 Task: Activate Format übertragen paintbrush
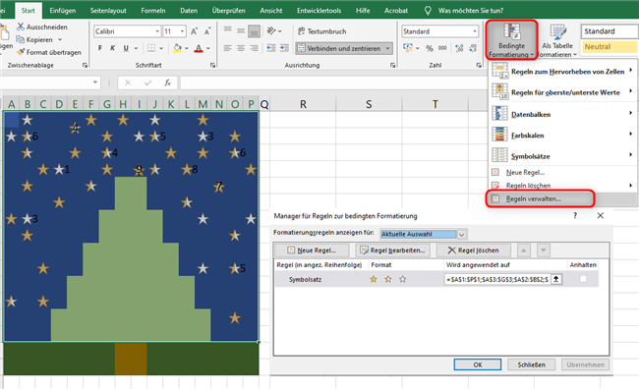click(21, 52)
